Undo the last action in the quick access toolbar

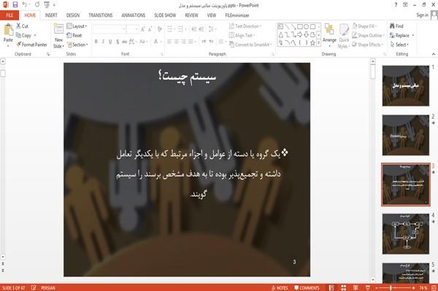pyautogui.click(x=25, y=5)
